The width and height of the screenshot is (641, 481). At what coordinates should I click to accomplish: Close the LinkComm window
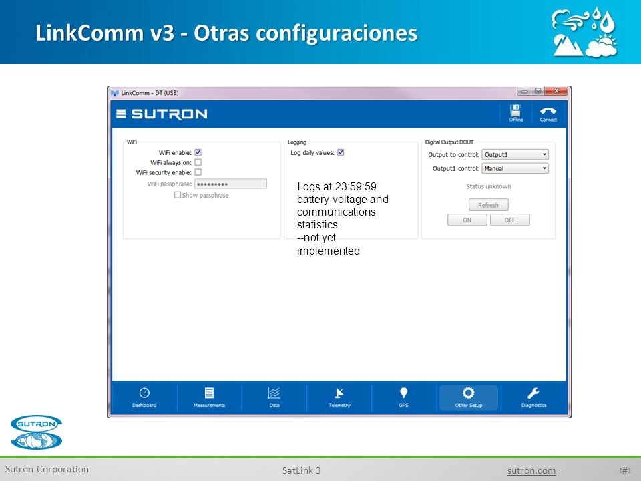point(556,91)
